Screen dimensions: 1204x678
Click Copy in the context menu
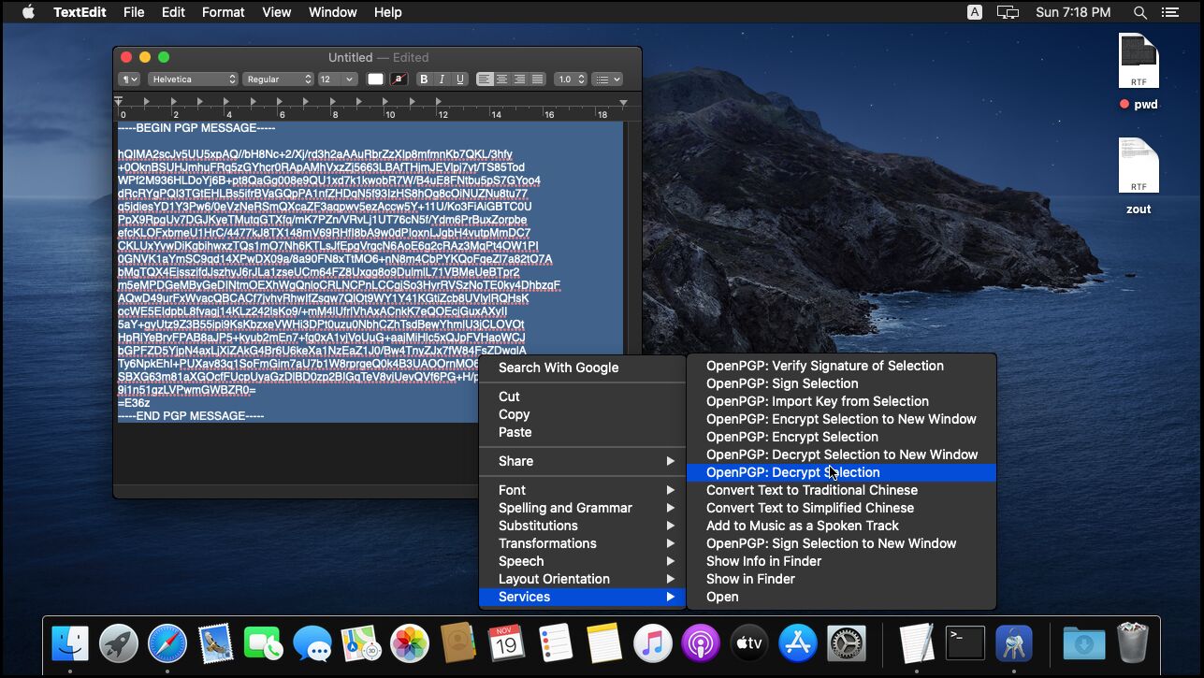pos(514,414)
